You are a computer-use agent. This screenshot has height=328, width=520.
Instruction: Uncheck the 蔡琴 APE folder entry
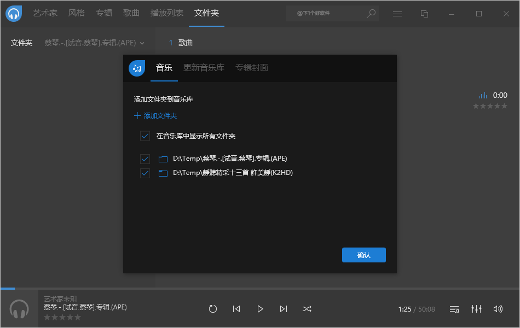click(145, 159)
